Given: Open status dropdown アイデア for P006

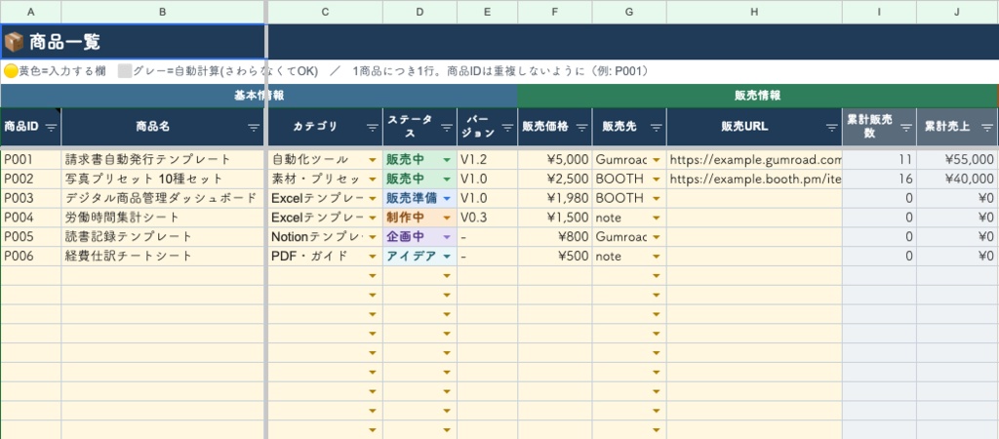Looking at the screenshot, I should click(447, 257).
